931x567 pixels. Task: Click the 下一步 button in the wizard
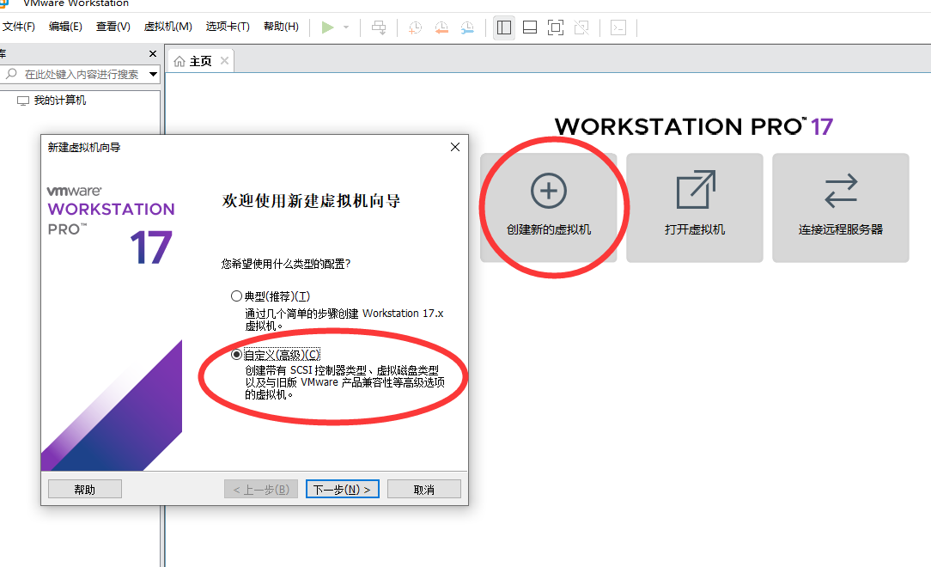pos(342,488)
